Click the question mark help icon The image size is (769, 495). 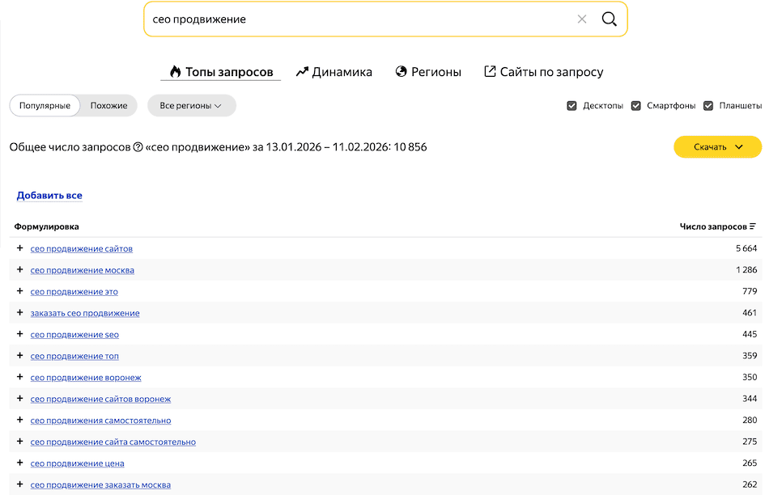click(x=138, y=147)
